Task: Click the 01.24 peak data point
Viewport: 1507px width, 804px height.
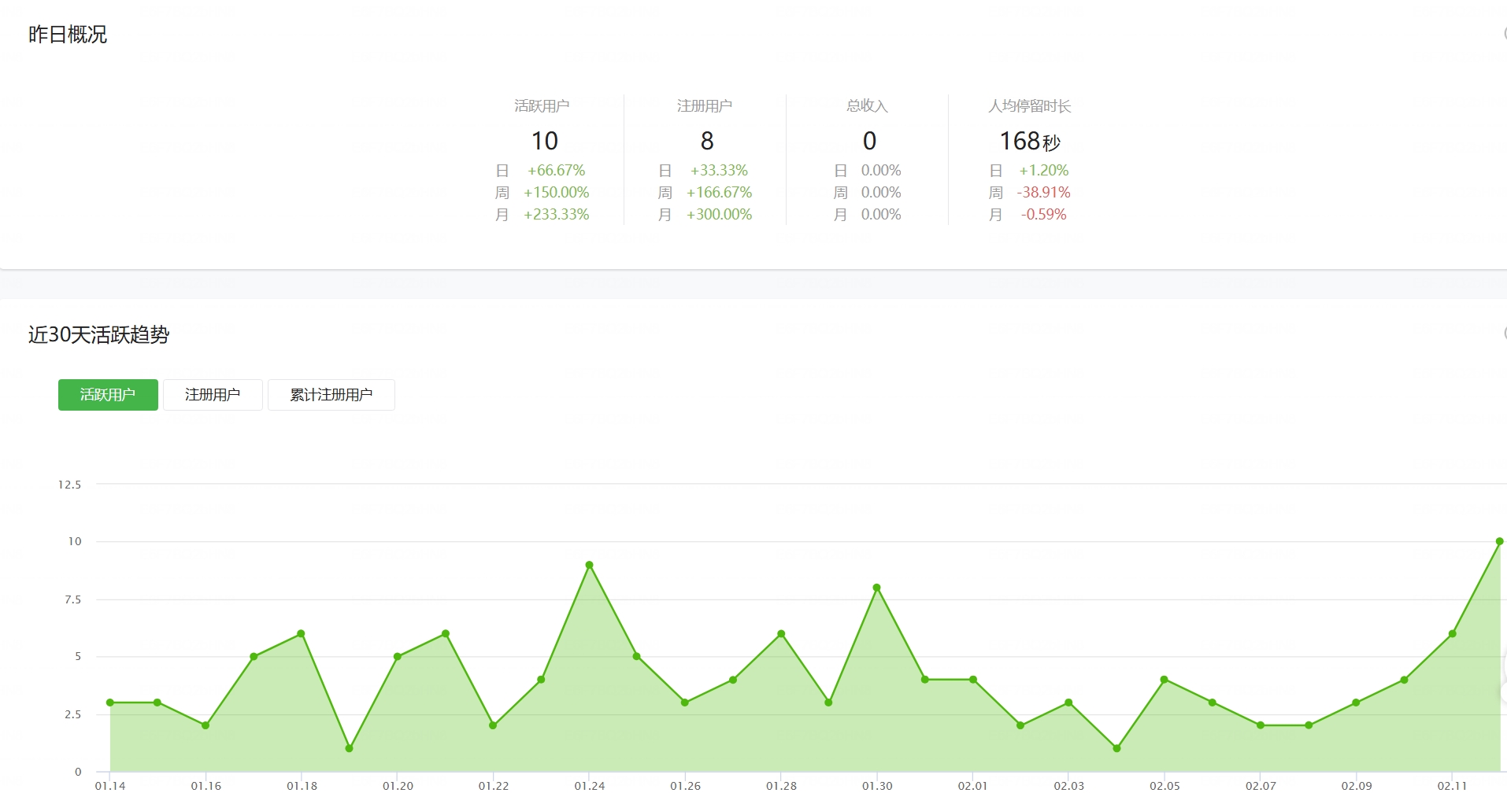Action: [589, 565]
